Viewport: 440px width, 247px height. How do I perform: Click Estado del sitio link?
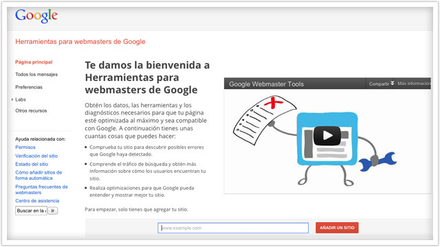32,164
